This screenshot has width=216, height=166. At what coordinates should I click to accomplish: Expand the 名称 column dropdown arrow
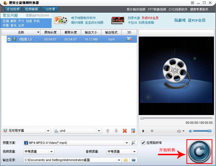38,32
